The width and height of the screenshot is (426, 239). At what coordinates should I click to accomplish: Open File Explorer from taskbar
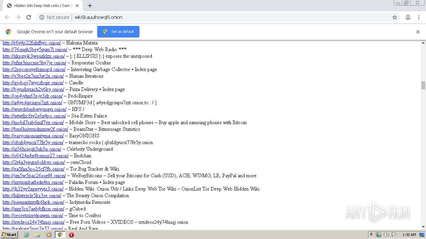click(x=38, y=235)
